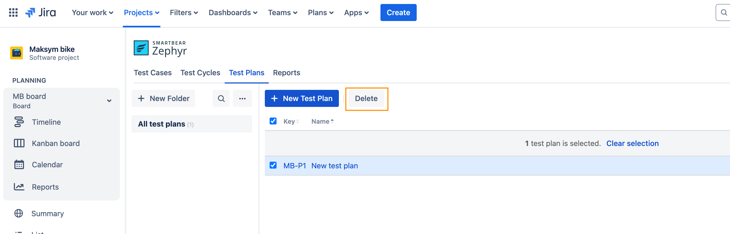Uncheck the select-all header checkbox
Viewport: 730px width, 234px height.
pyautogui.click(x=273, y=121)
